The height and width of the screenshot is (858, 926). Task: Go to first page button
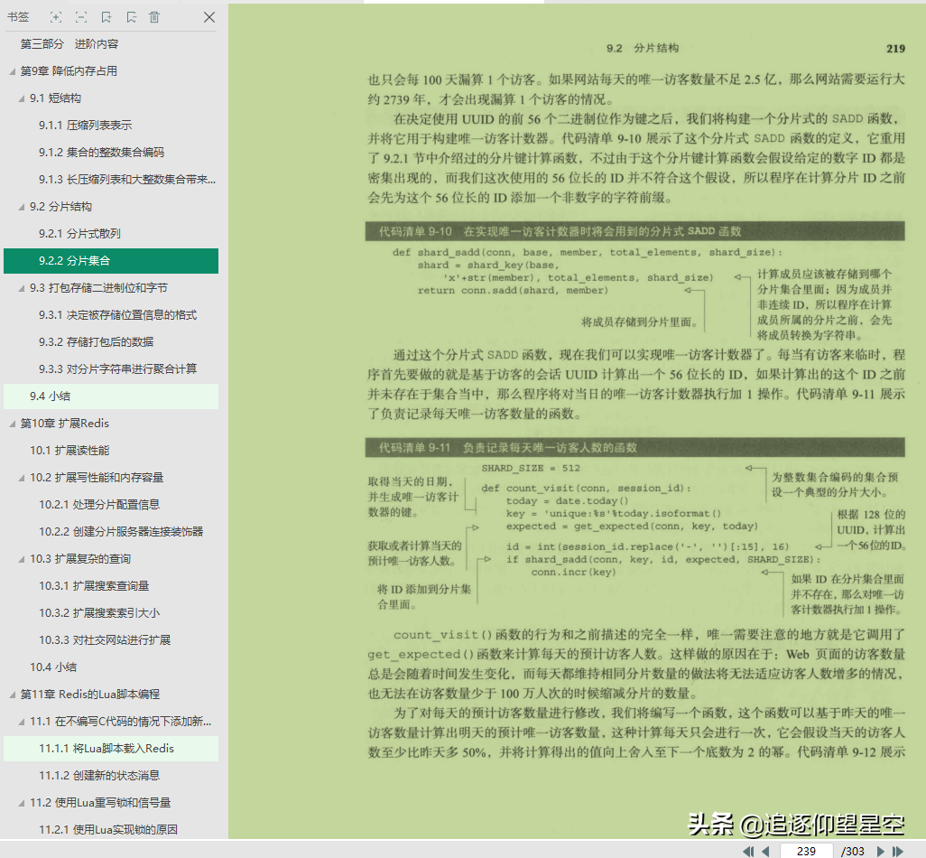pos(748,851)
